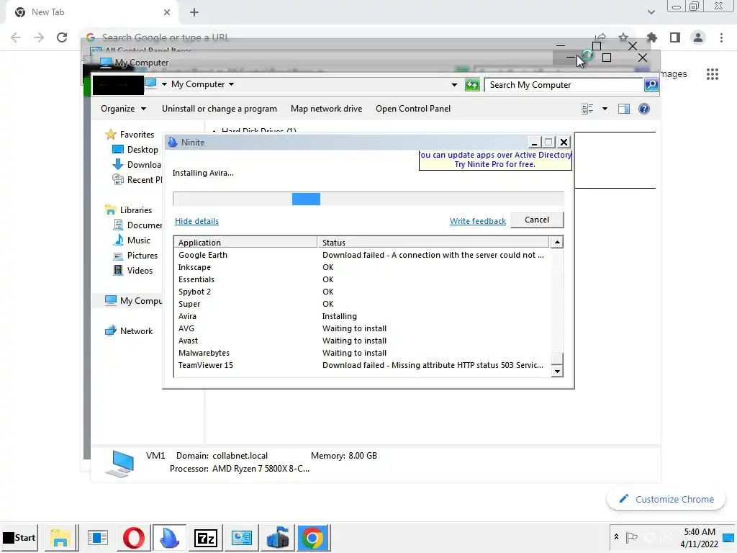
Task: Click the Ninite taskbar icon
Action: tap(169, 538)
